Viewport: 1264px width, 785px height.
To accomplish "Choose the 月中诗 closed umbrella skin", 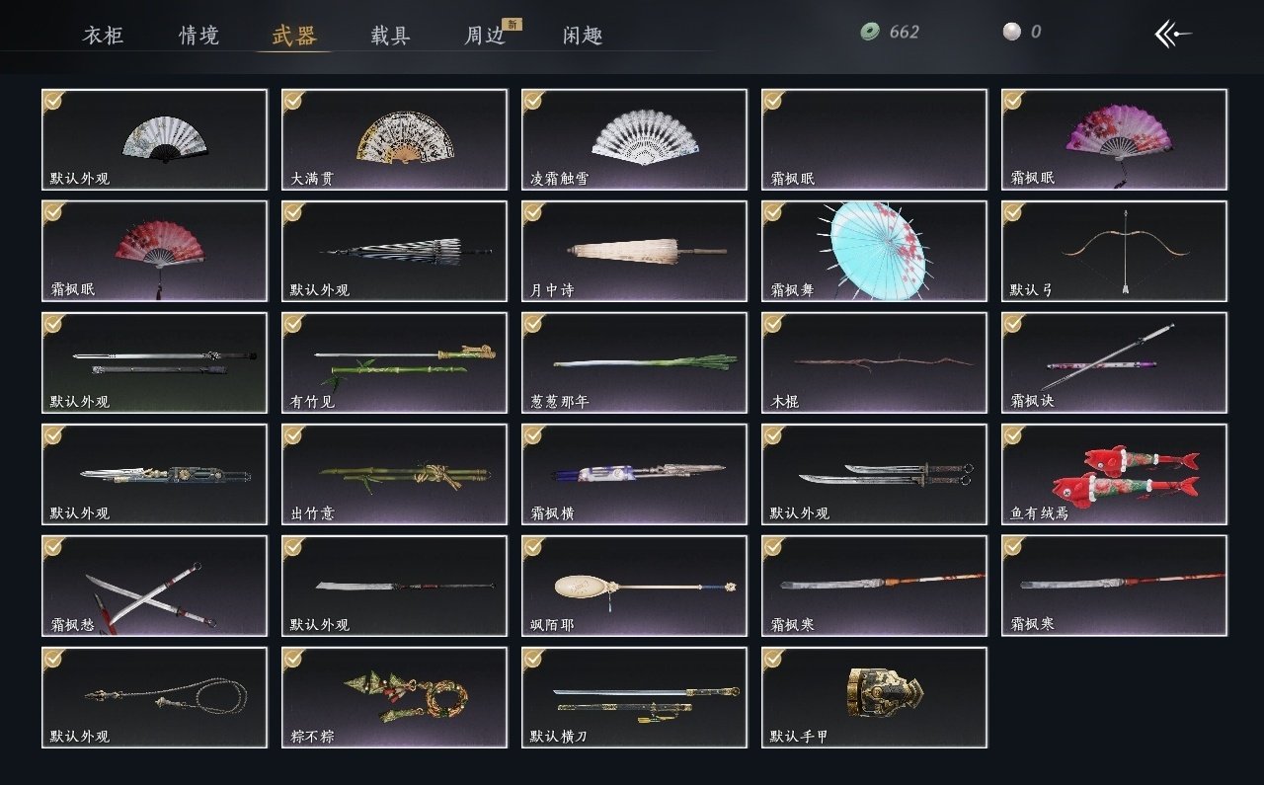I will [635, 251].
